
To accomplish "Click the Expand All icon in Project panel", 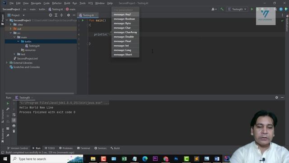I will pos(56,15).
